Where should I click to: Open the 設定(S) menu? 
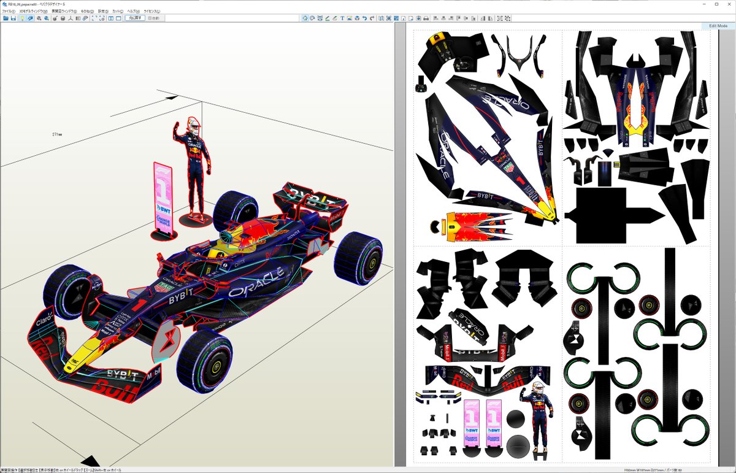click(103, 11)
